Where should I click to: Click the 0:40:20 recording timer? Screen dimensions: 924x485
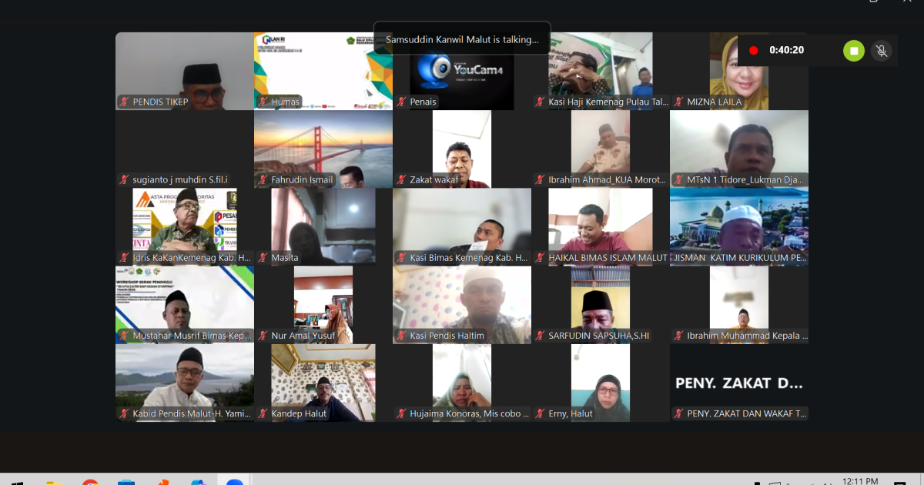(787, 51)
